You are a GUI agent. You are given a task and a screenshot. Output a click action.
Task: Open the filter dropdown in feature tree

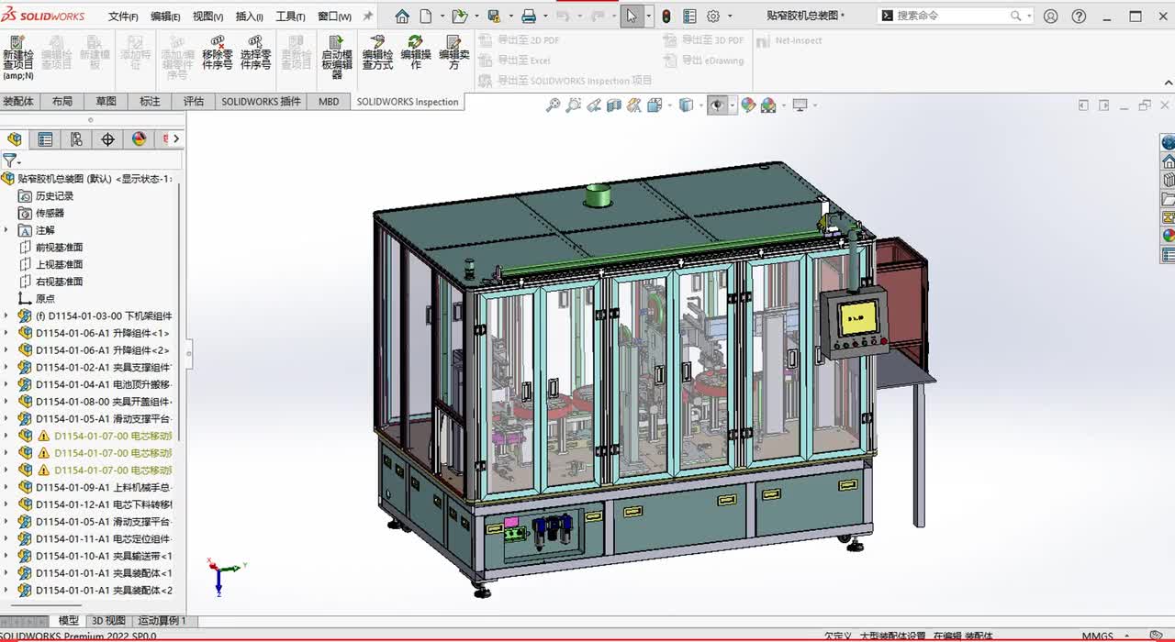point(11,160)
